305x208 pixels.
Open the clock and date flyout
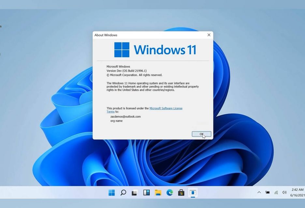tap(297, 192)
